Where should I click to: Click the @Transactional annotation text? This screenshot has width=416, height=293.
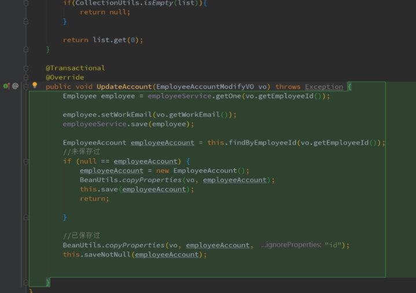(75, 68)
